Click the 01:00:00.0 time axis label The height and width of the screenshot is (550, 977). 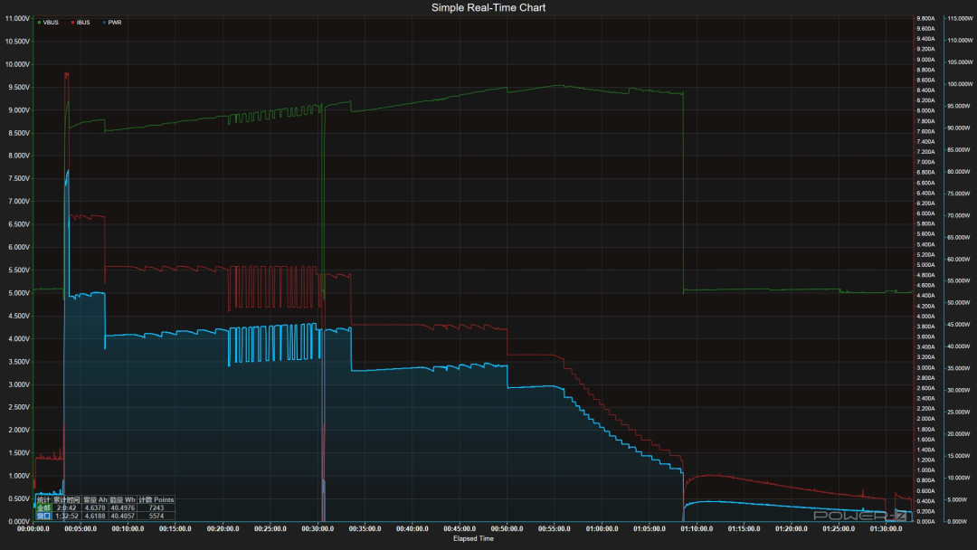click(x=602, y=529)
